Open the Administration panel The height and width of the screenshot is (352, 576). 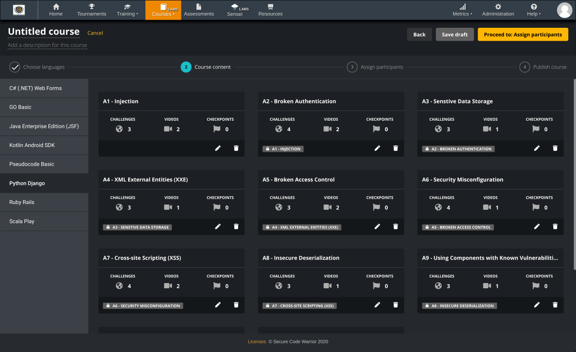(x=498, y=10)
